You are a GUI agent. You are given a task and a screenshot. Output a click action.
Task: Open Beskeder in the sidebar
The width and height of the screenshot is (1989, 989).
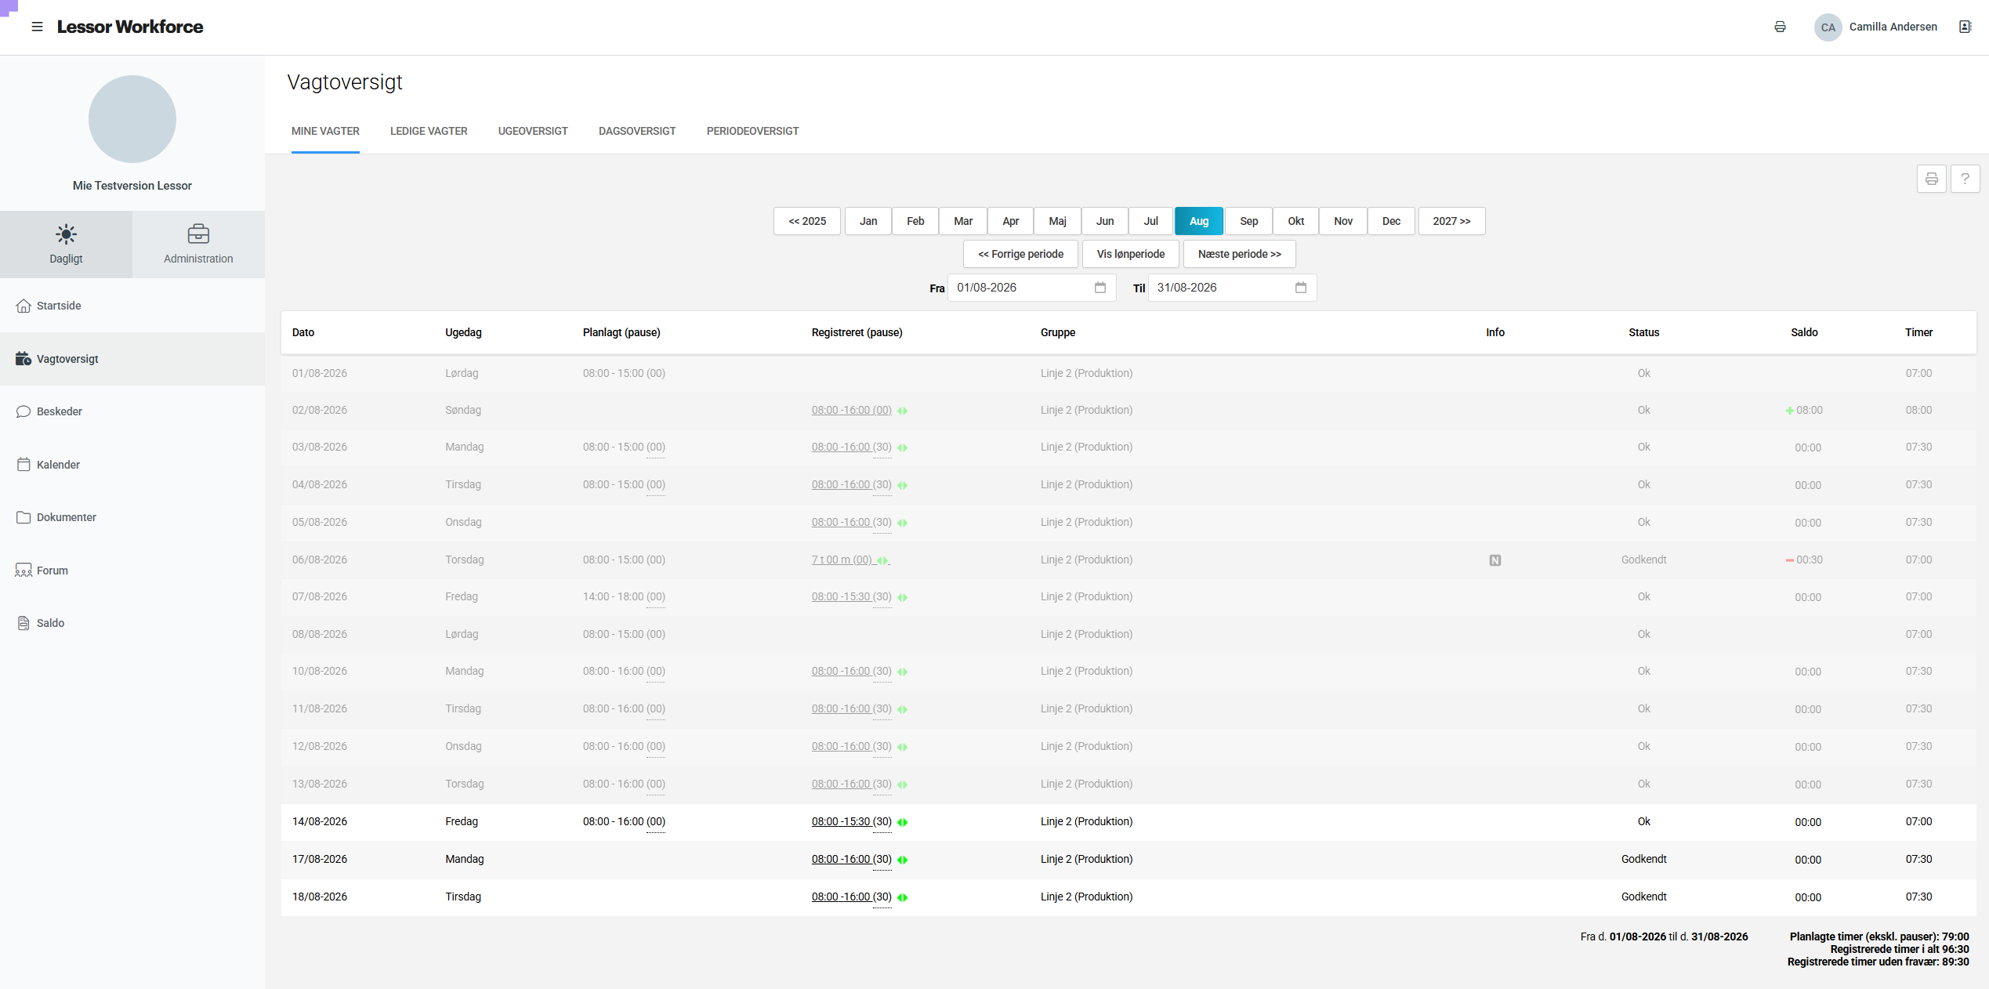[x=132, y=411]
